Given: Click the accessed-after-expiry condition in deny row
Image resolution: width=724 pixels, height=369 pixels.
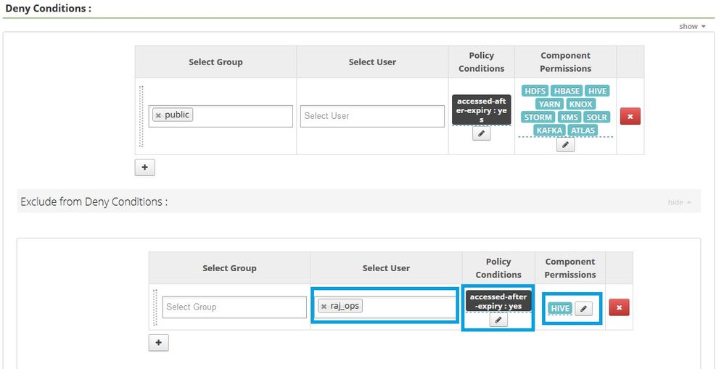Looking at the screenshot, I should (x=481, y=110).
